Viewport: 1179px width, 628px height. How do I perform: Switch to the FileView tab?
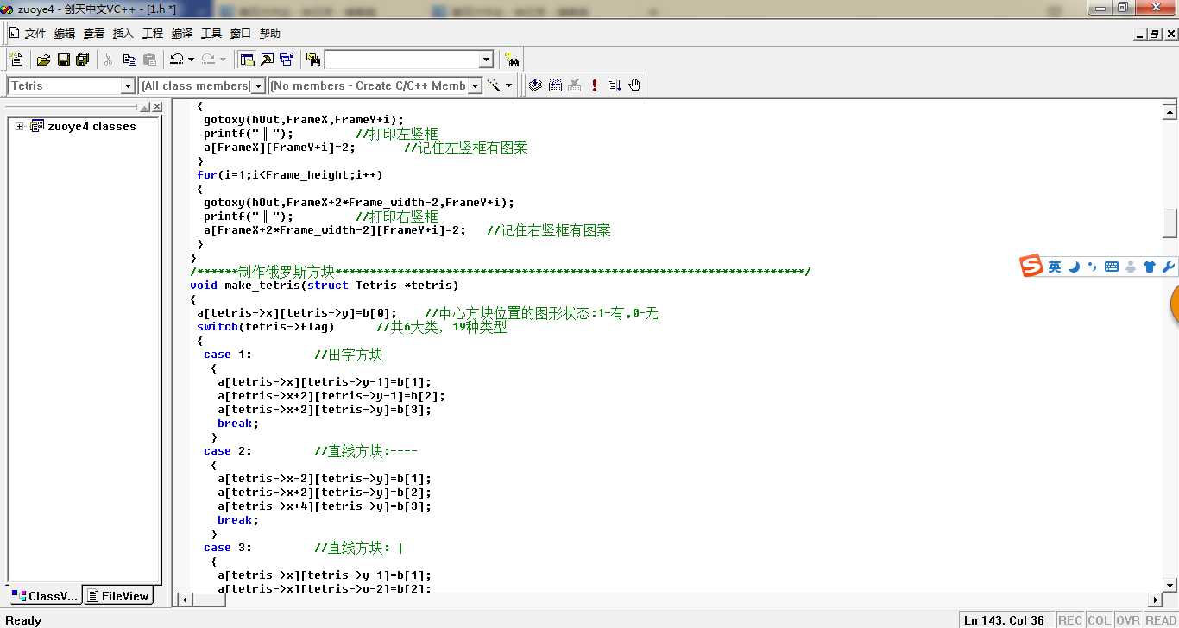pyautogui.click(x=118, y=595)
